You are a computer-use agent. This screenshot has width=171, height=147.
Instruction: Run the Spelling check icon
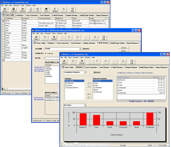point(55,9)
